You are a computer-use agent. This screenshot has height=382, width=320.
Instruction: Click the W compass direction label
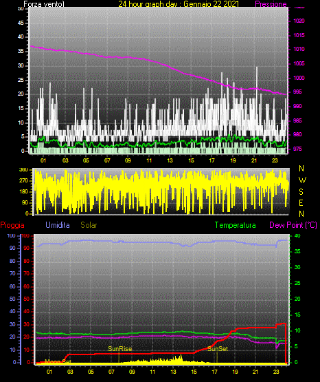point(302,180)
